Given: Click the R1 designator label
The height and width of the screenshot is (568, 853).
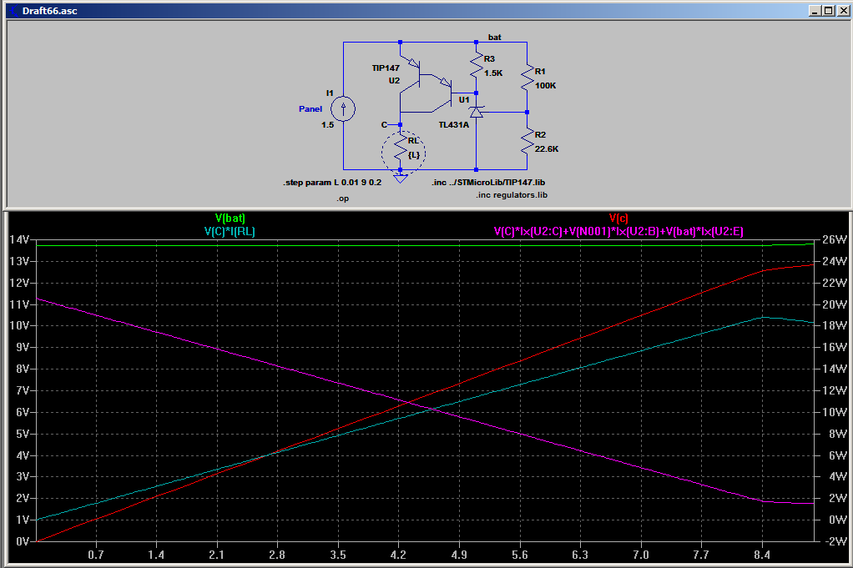Looking at the screenshot, I should click(540, 72).
